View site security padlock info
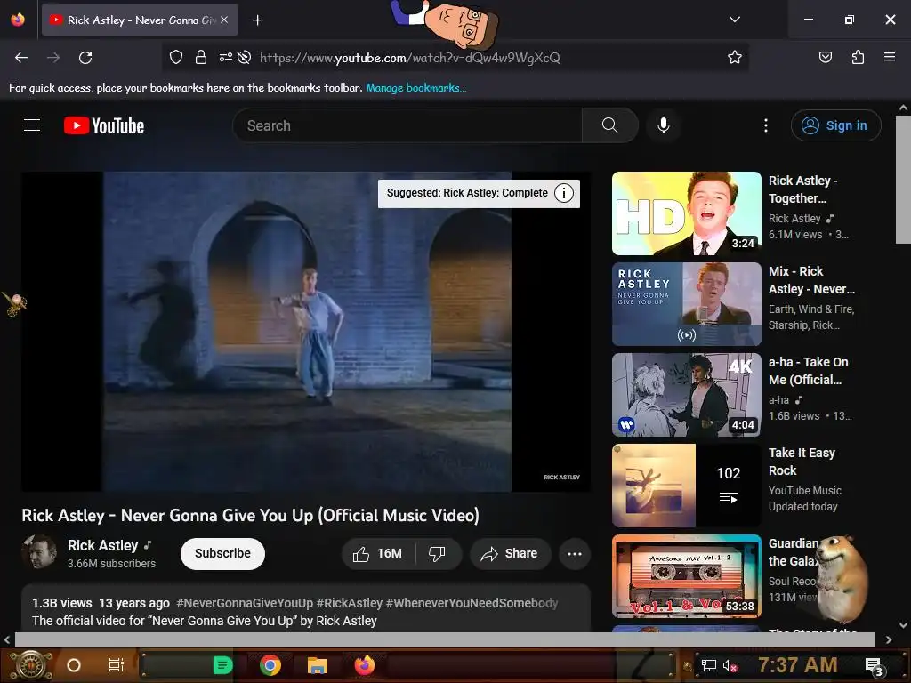Viewport: 911px width, 683px height. click(200, 57)
